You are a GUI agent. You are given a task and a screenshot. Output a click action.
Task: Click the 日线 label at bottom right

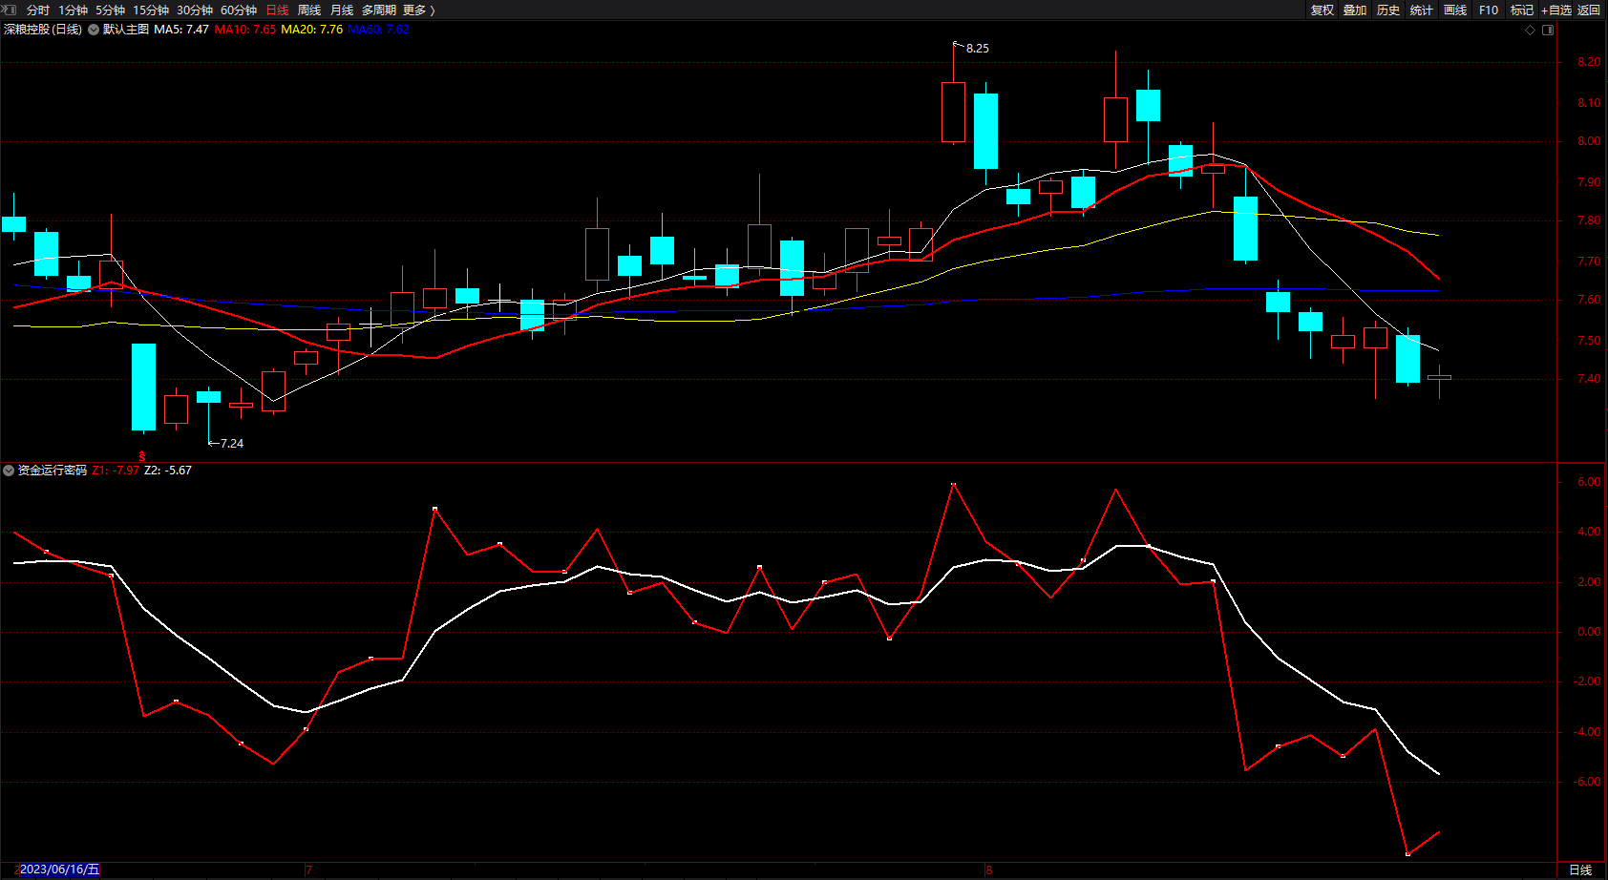pos(1580,870)
